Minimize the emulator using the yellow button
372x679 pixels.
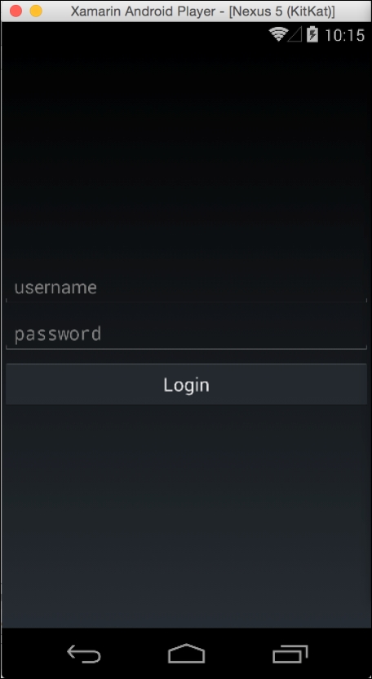pos(36,11)
